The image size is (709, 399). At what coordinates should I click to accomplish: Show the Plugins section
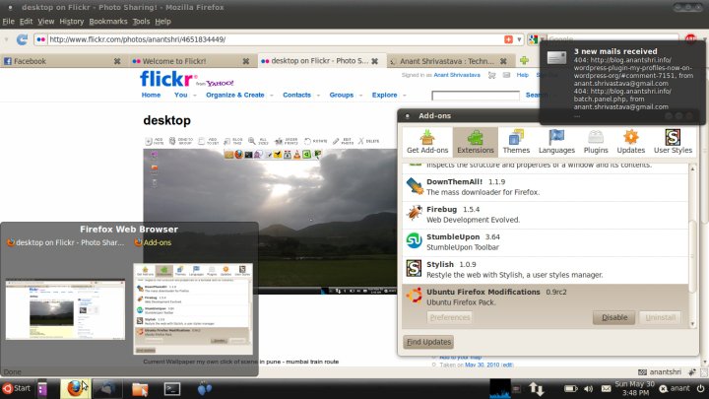pyautogui.click(x=596, y=142)
